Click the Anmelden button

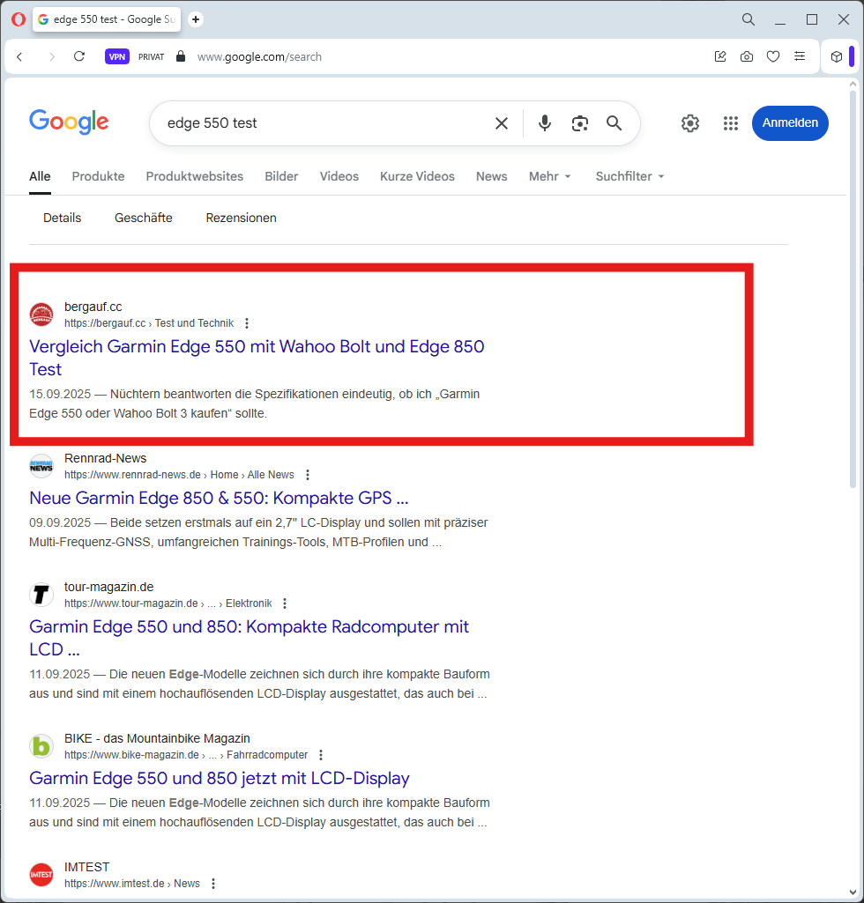tap(790, 123)
